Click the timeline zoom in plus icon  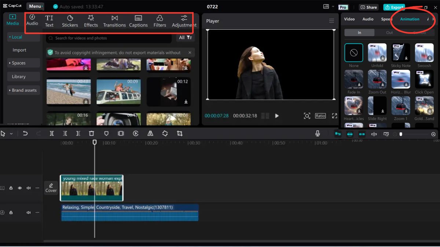click(433, 134)
